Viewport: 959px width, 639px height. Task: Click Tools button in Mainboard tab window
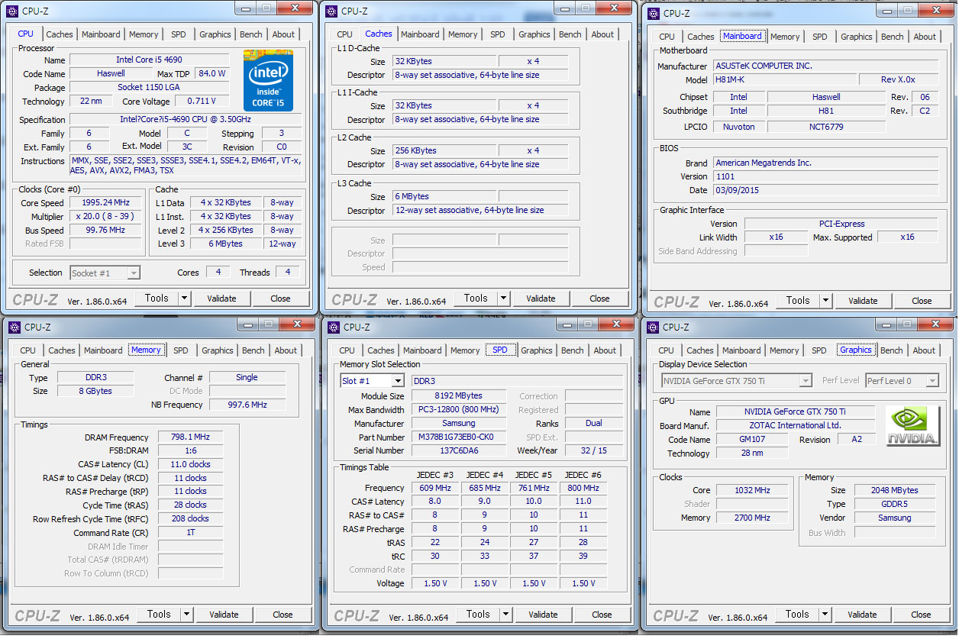798,301
